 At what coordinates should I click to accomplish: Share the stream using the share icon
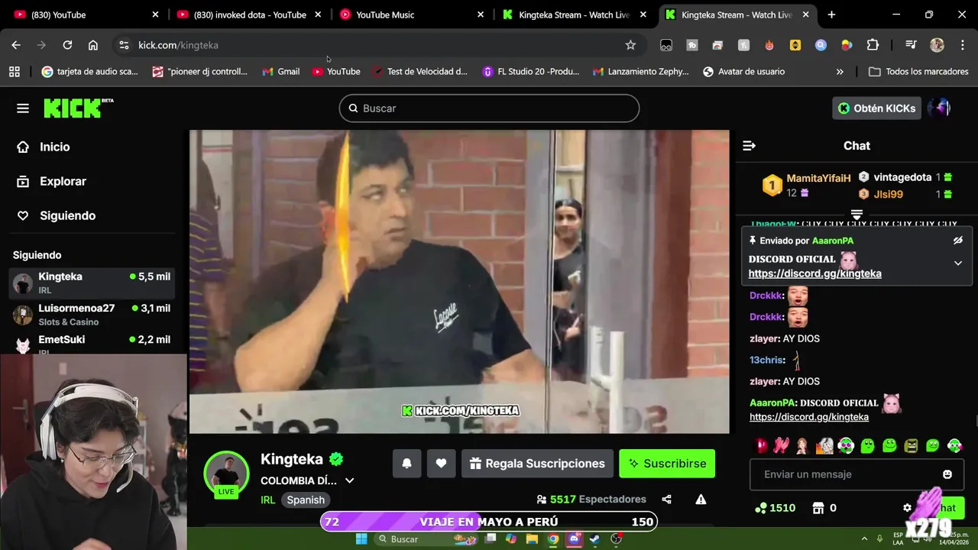click(666, 500)
